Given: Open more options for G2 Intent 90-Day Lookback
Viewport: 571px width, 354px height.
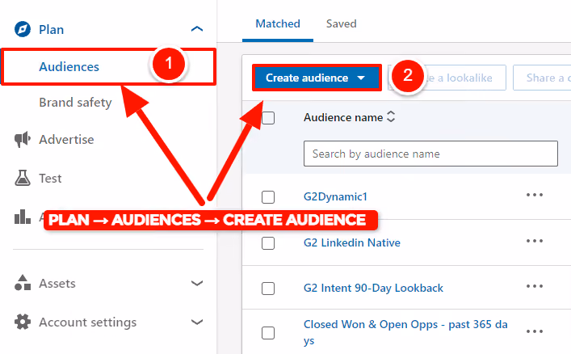Looking at the screenshot, I should (534, 286).
